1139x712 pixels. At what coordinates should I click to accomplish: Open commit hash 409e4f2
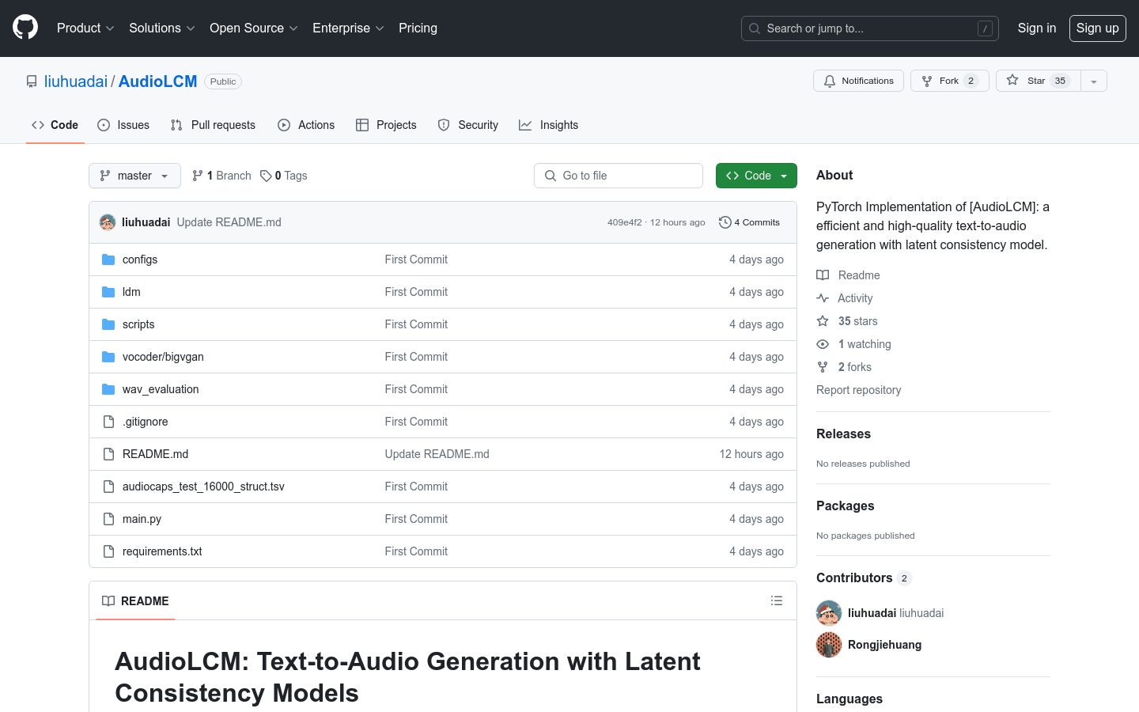point(625,222)
